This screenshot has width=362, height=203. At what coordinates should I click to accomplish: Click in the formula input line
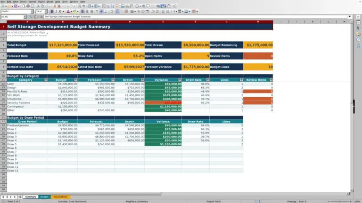click(195, 16)
